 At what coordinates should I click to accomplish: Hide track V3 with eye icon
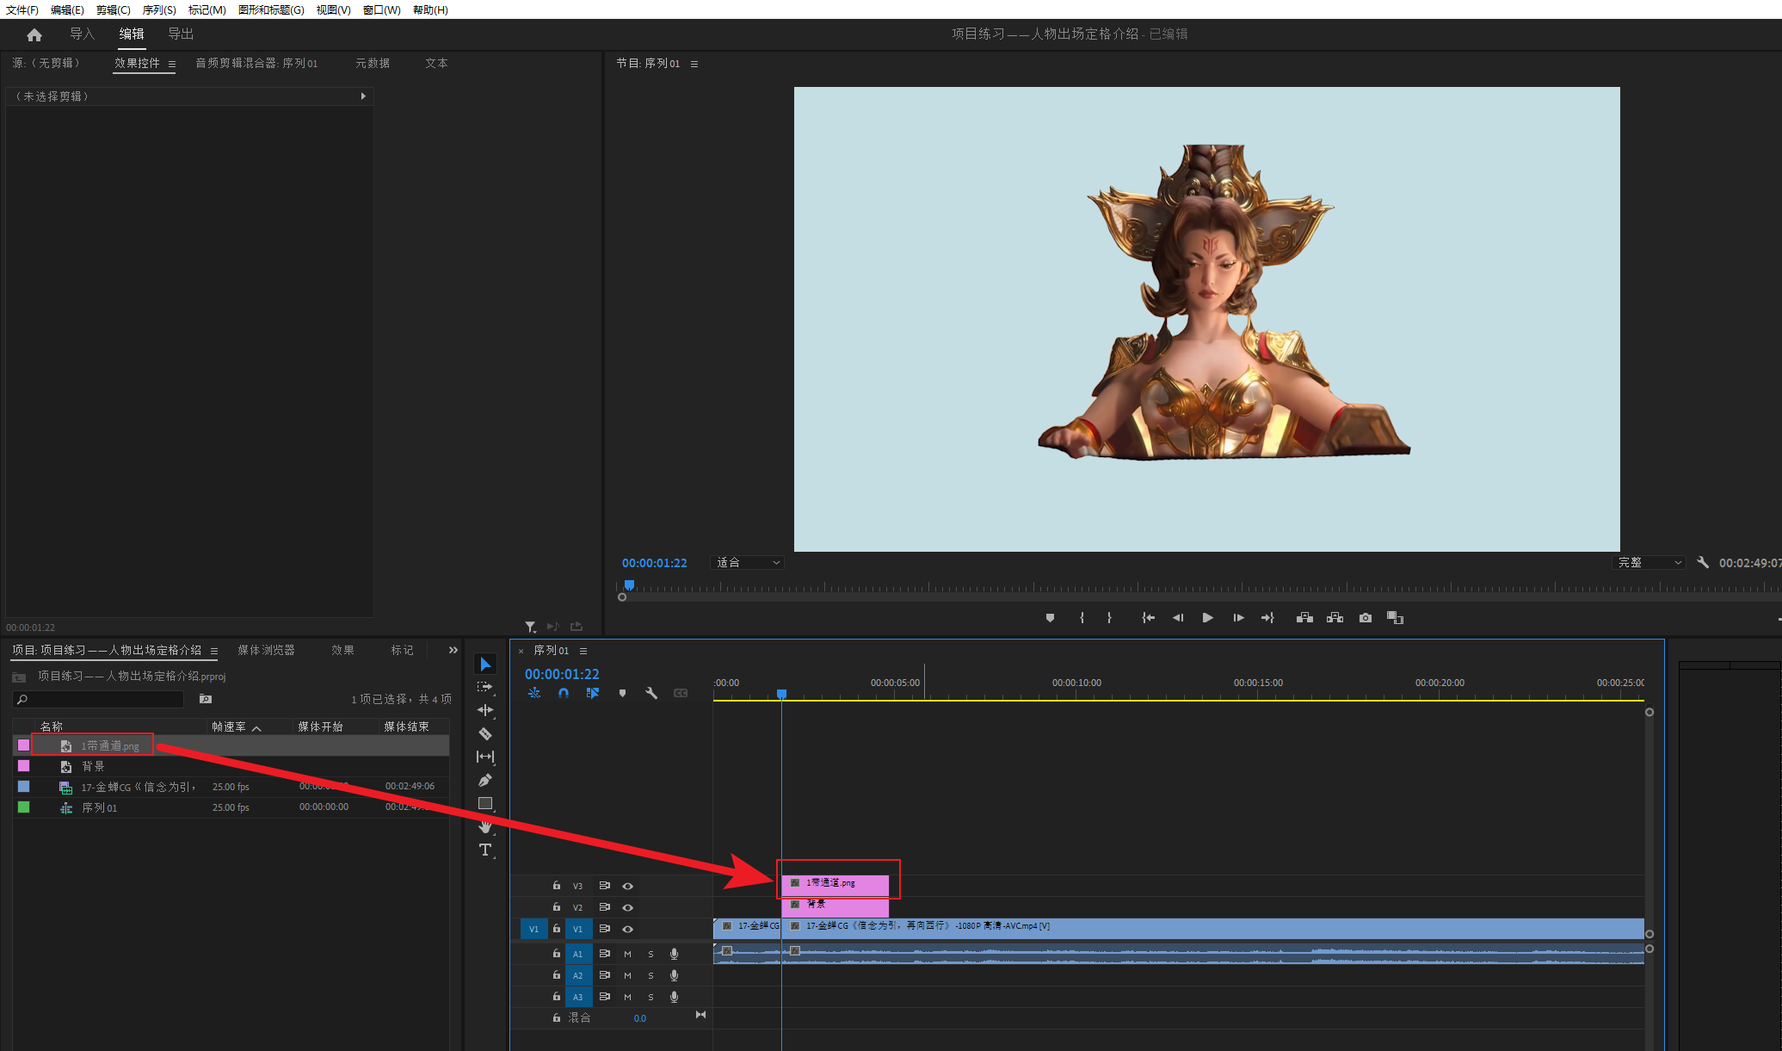click(x=628, y=886)
